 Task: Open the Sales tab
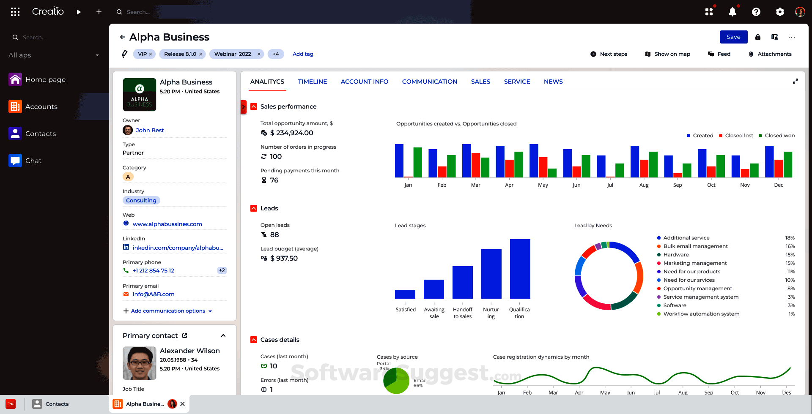pyautogui.click(x=480, y=82)
